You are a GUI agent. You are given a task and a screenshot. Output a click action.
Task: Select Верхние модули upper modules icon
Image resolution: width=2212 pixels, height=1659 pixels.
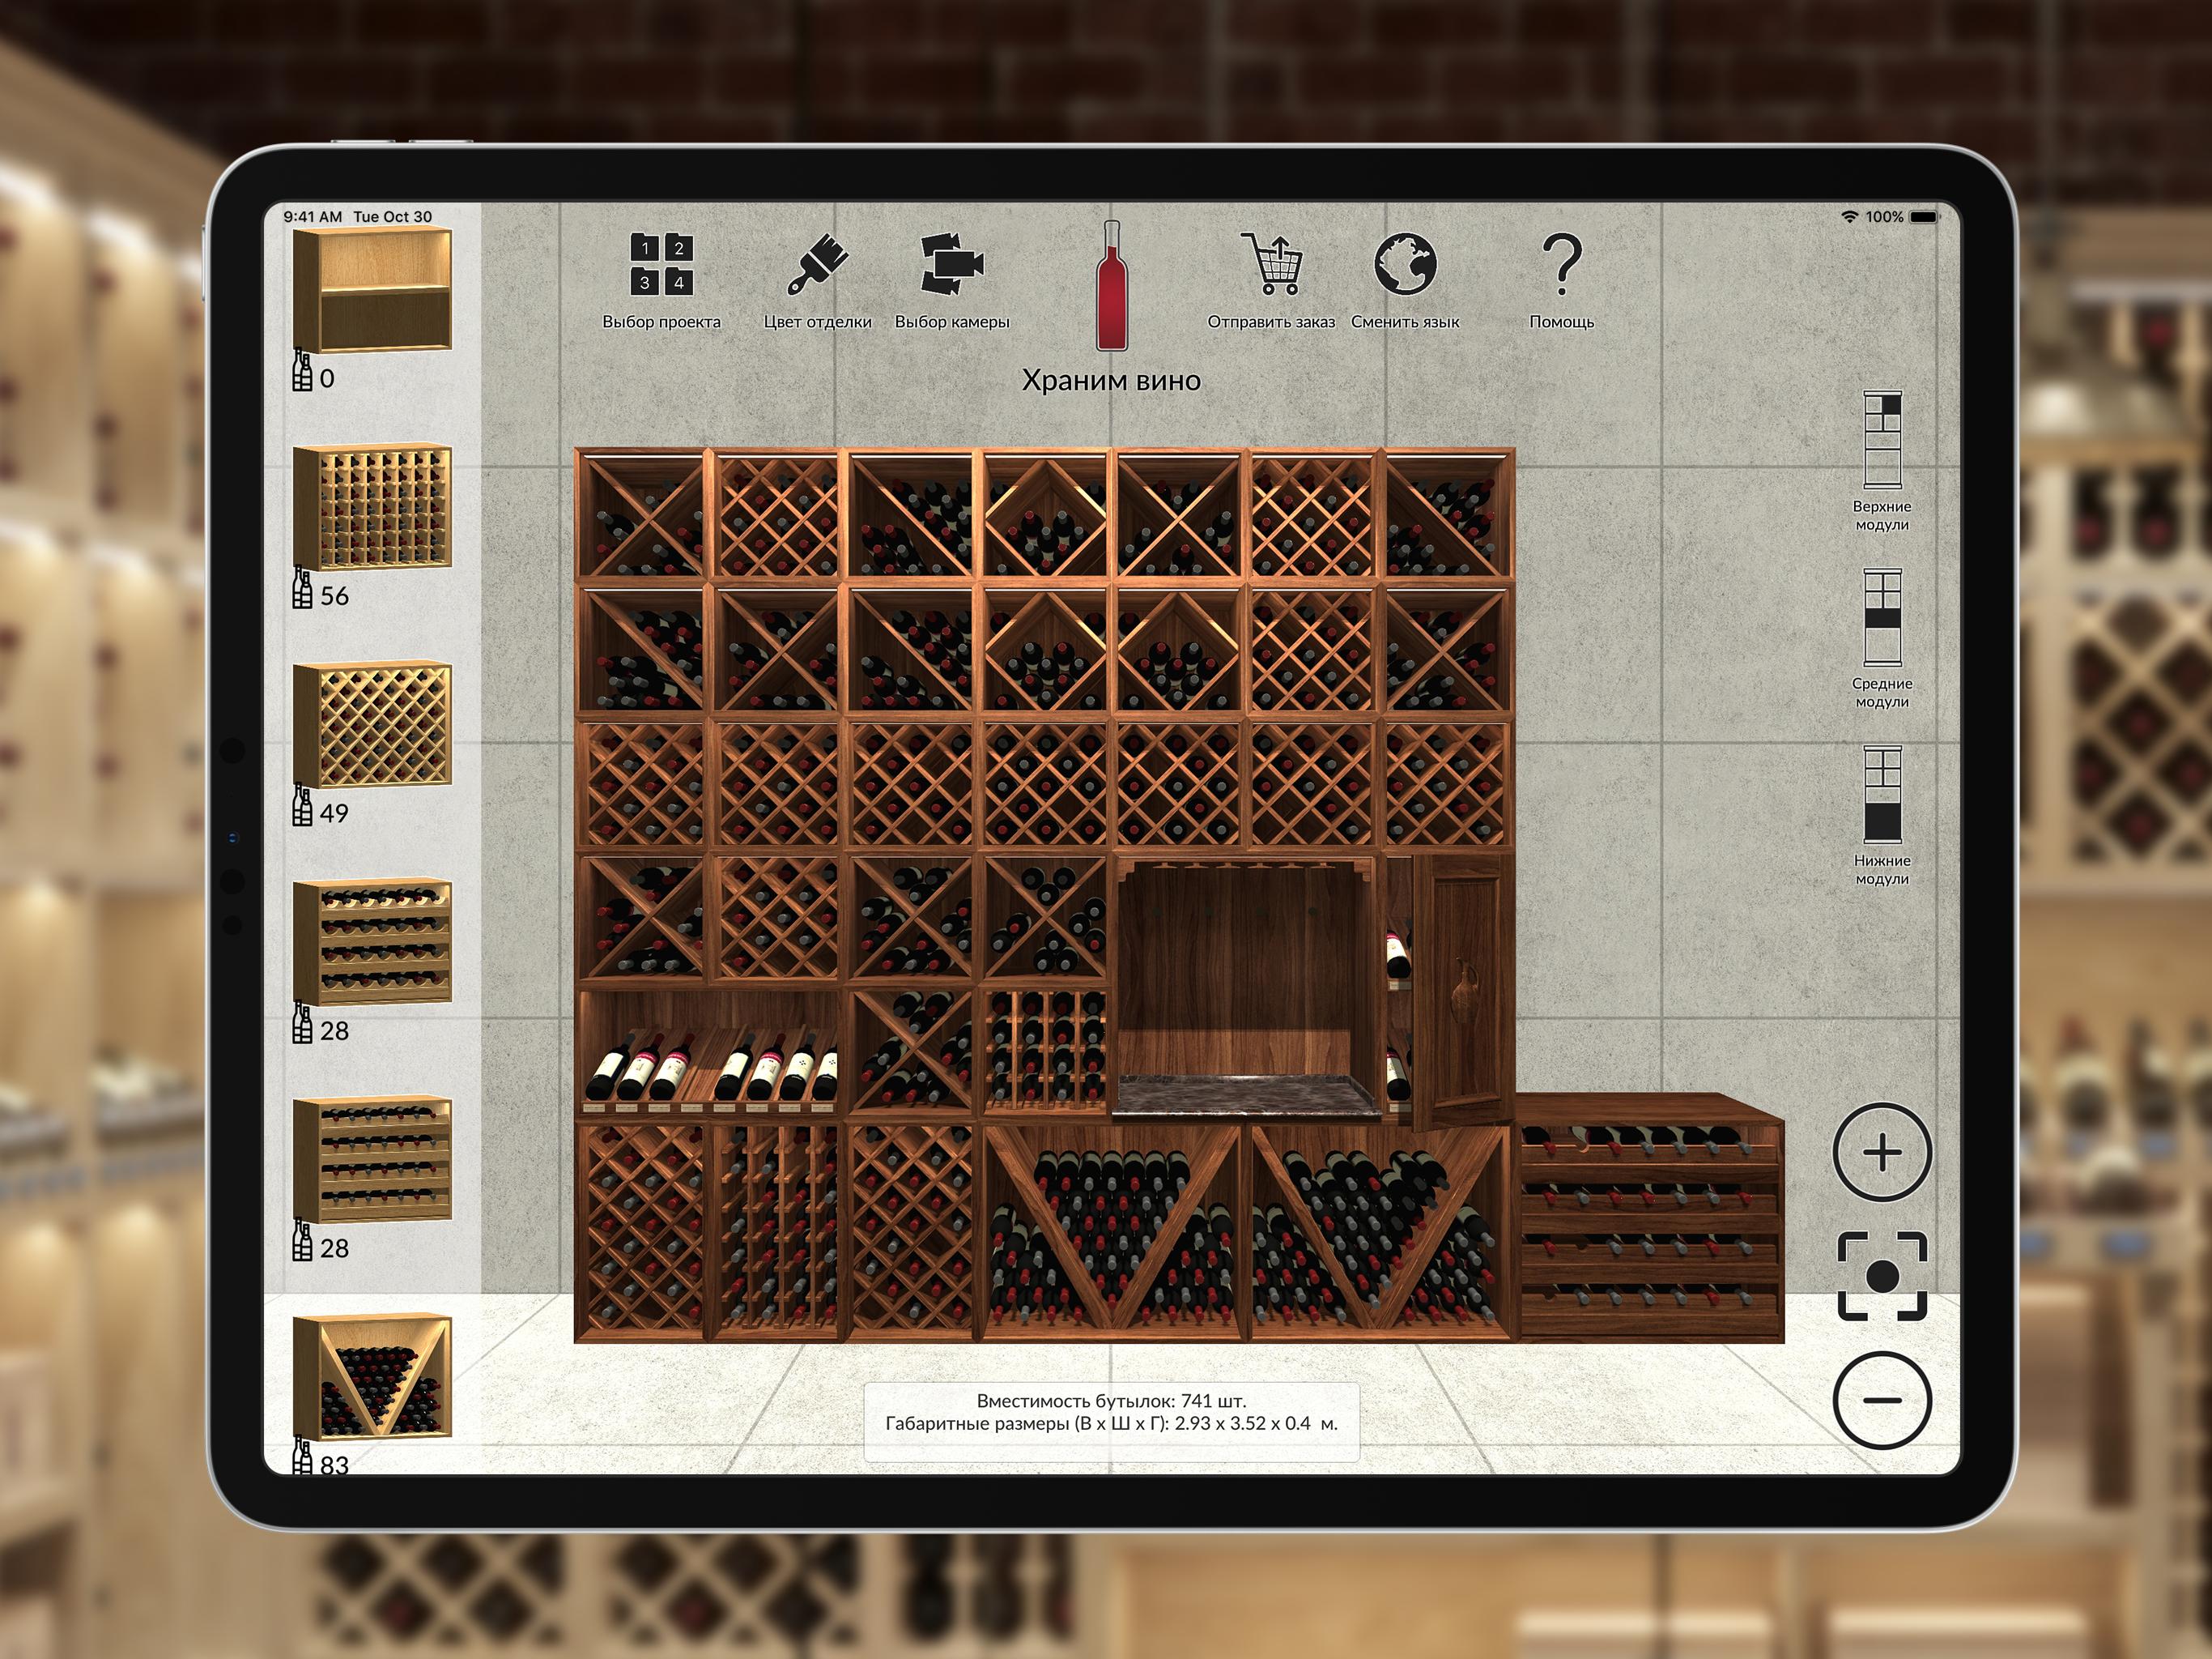1882,440
